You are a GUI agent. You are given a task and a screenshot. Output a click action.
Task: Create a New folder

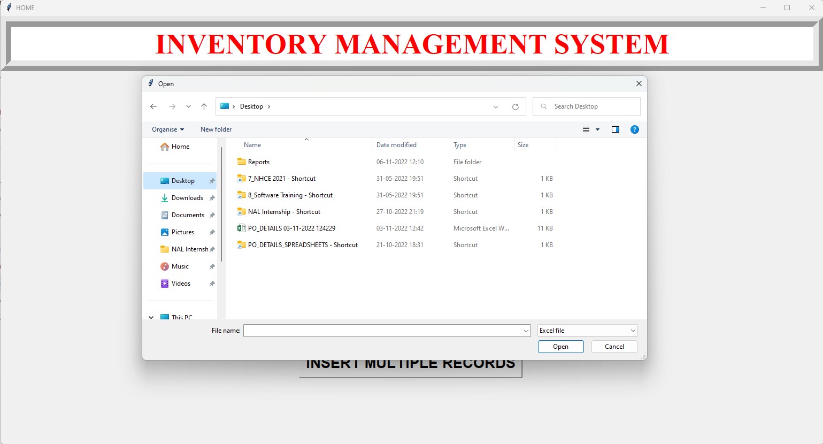click(x=216, y=129)
